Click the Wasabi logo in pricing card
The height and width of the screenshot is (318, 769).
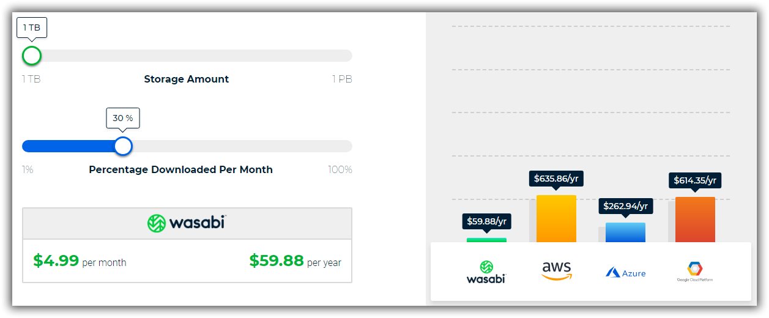(187, 223)
